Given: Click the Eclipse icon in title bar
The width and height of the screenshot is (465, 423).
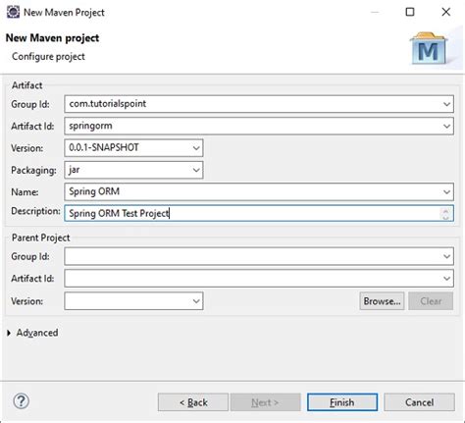Looking at the screenshot, I should pos(13,12).
